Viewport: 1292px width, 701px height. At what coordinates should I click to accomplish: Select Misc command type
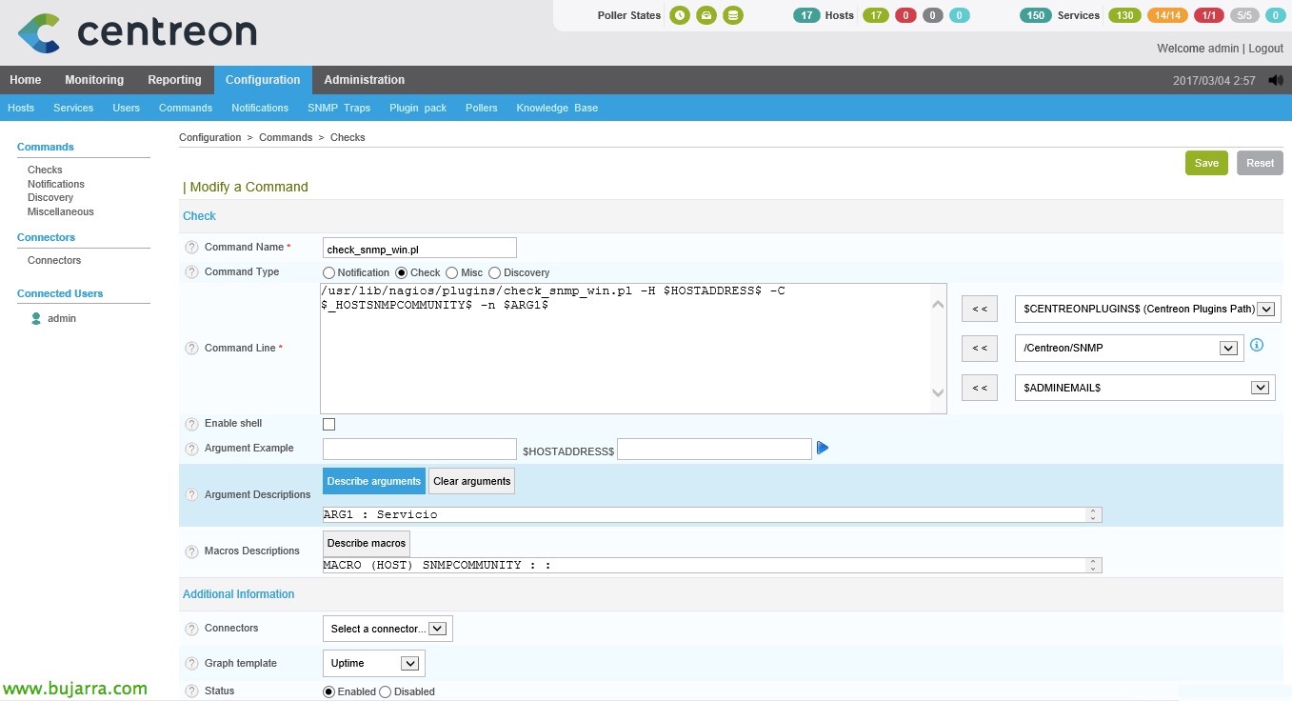pos(451,273)
